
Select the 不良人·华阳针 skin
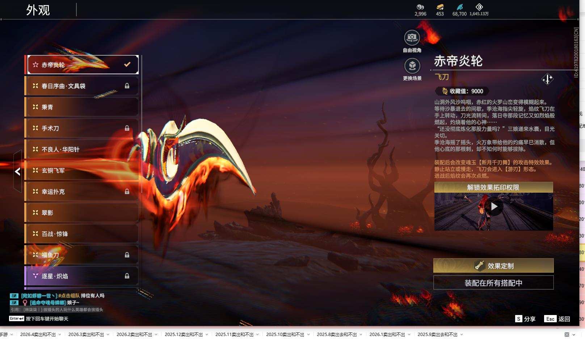[x=82, y=149]
